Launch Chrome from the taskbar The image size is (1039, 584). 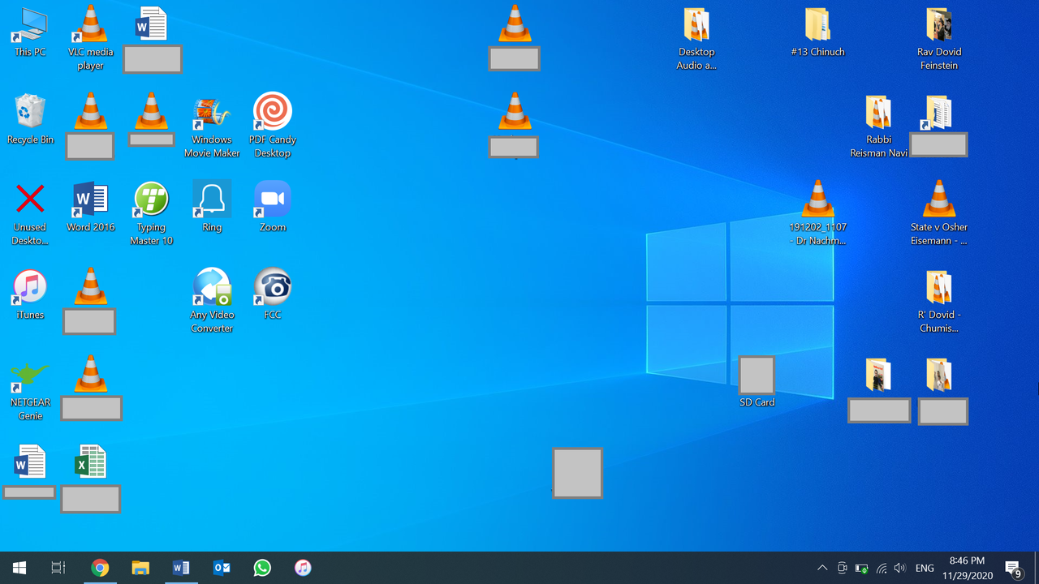click(x=100, y=567)
